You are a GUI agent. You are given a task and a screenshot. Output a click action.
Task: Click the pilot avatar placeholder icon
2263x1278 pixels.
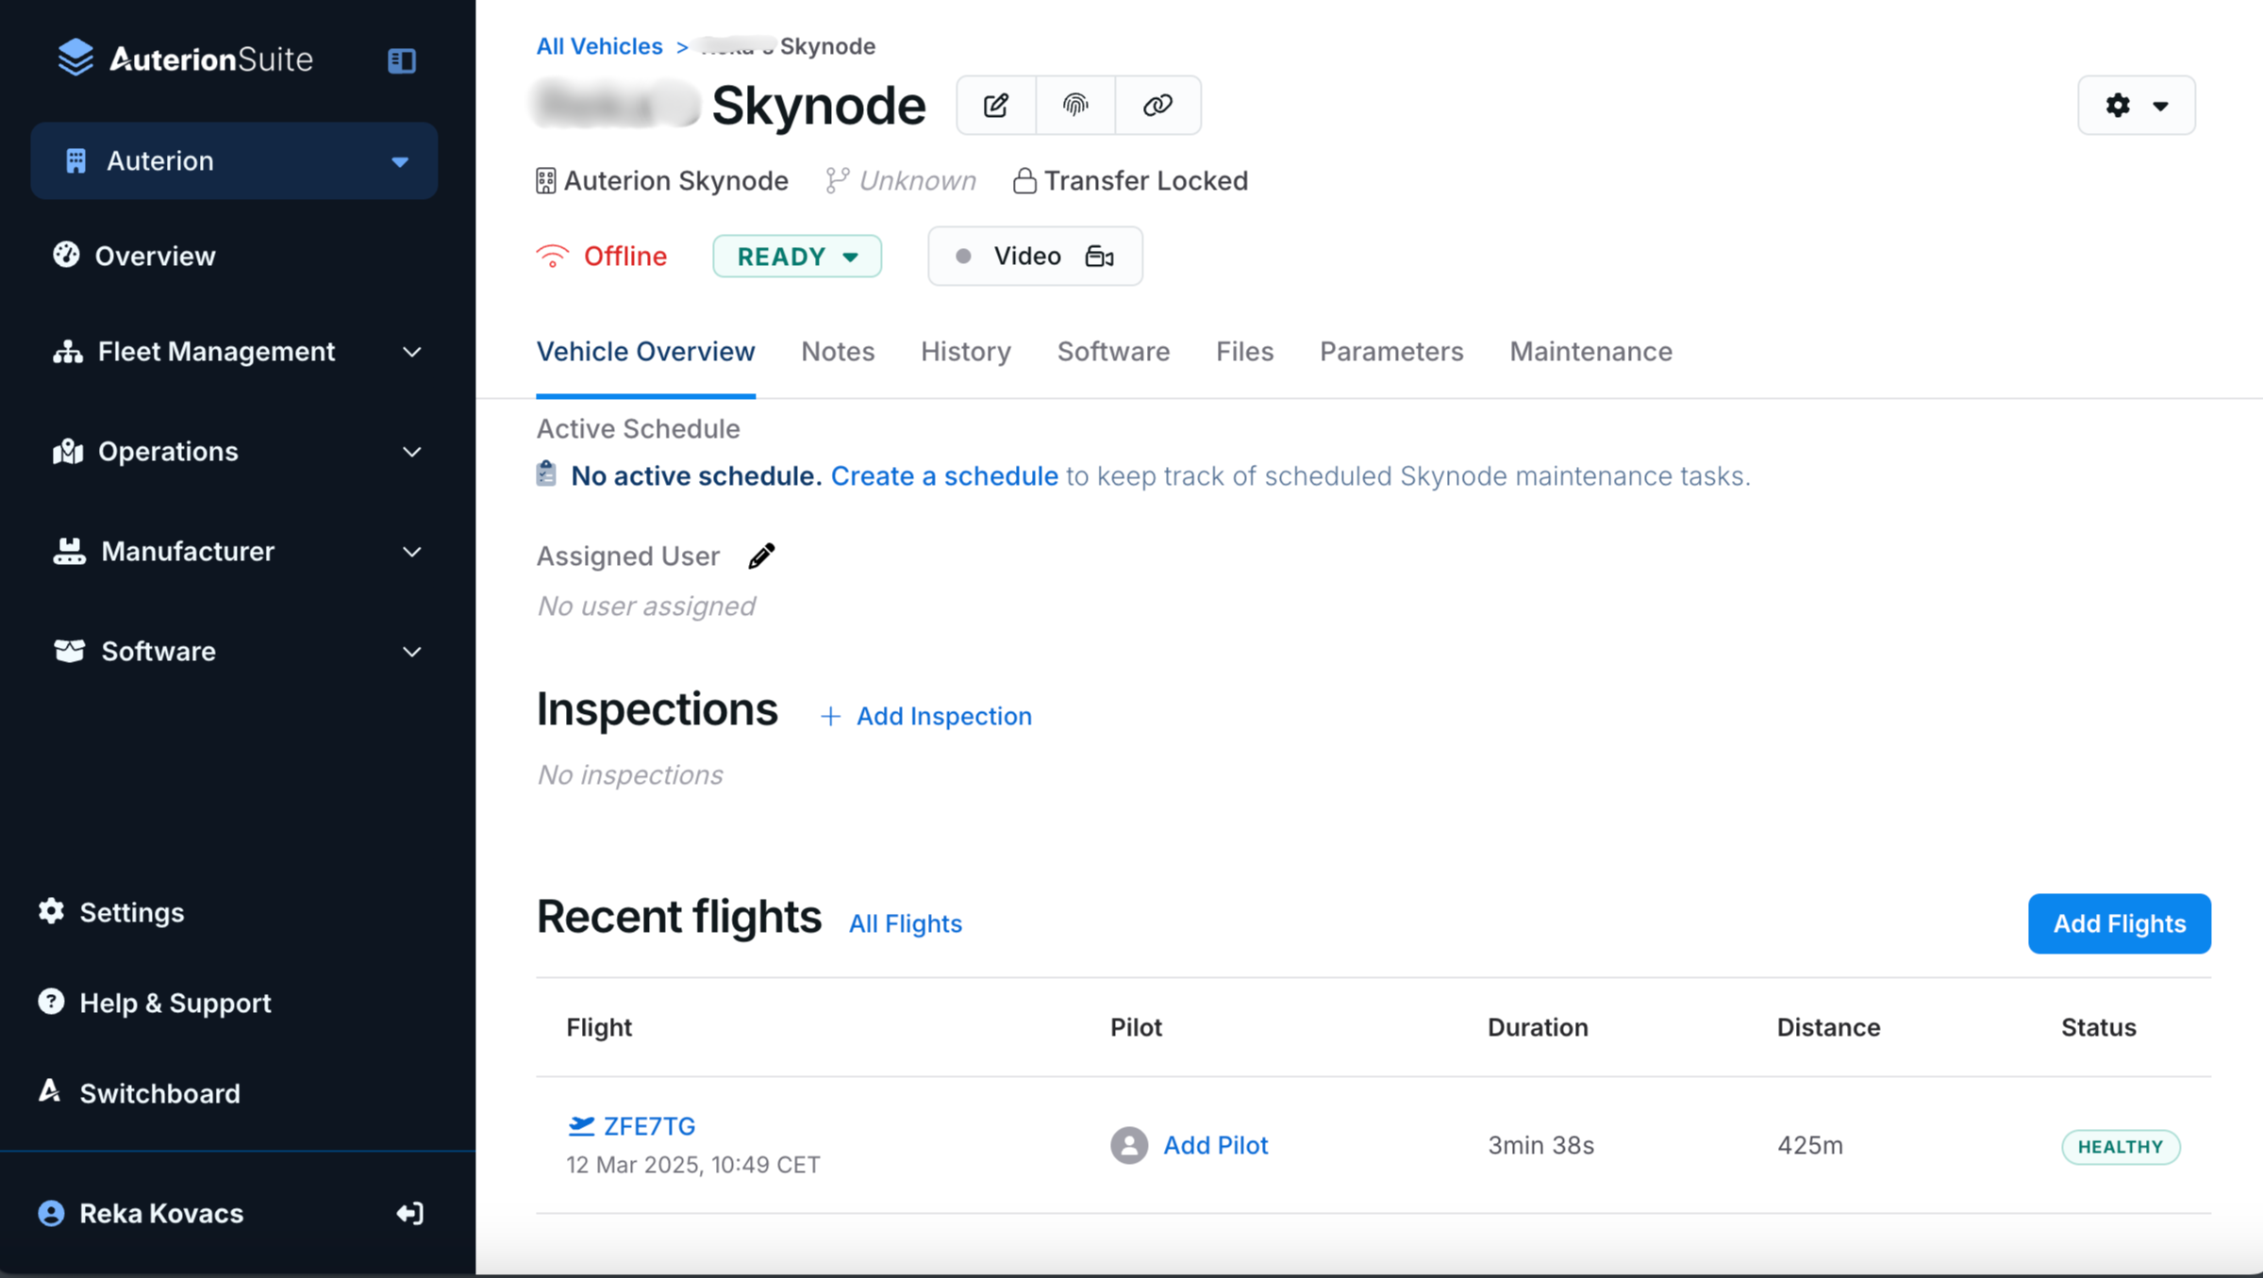(1128, 1145)
